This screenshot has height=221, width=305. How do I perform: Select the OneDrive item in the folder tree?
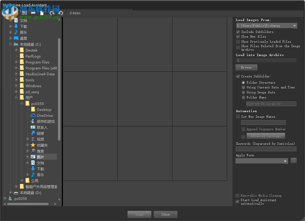[44, 115]
